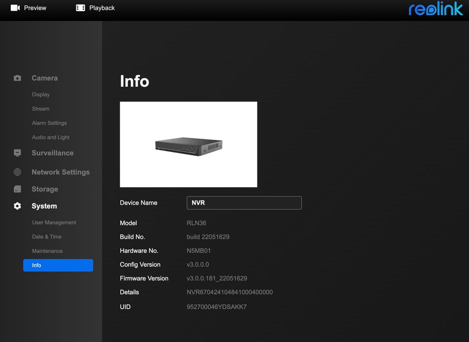The image size is (469, 342).
Task: Open the Display settings page
Action: click(41, 94)
